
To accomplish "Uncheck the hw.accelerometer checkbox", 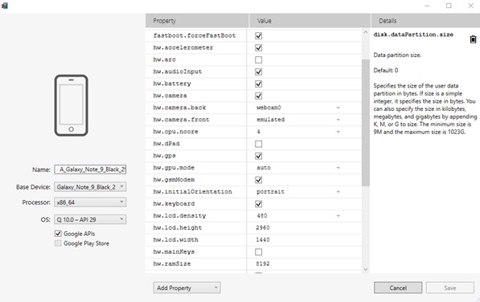I will (x=258, y=47).
